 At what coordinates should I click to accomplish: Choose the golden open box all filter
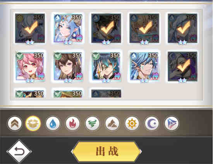click(x=33, y=123)
